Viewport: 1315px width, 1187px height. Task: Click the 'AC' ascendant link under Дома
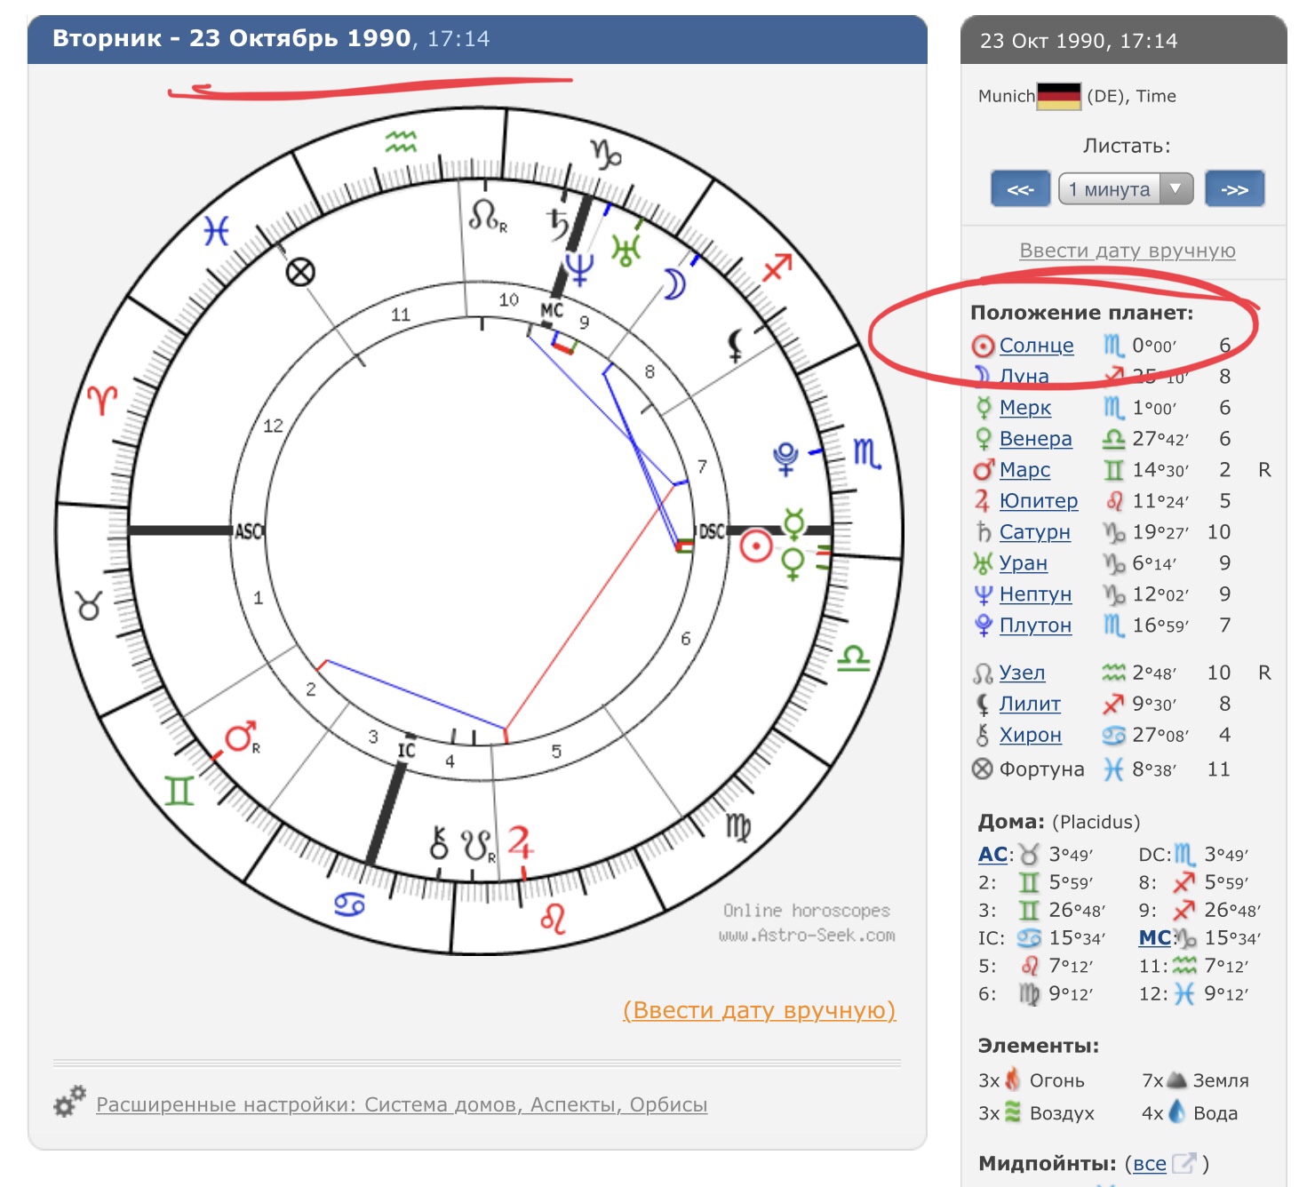[x=992, y=855]
